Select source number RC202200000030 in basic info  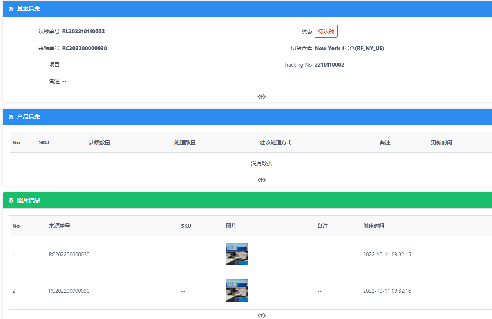(x=85, y=48)
